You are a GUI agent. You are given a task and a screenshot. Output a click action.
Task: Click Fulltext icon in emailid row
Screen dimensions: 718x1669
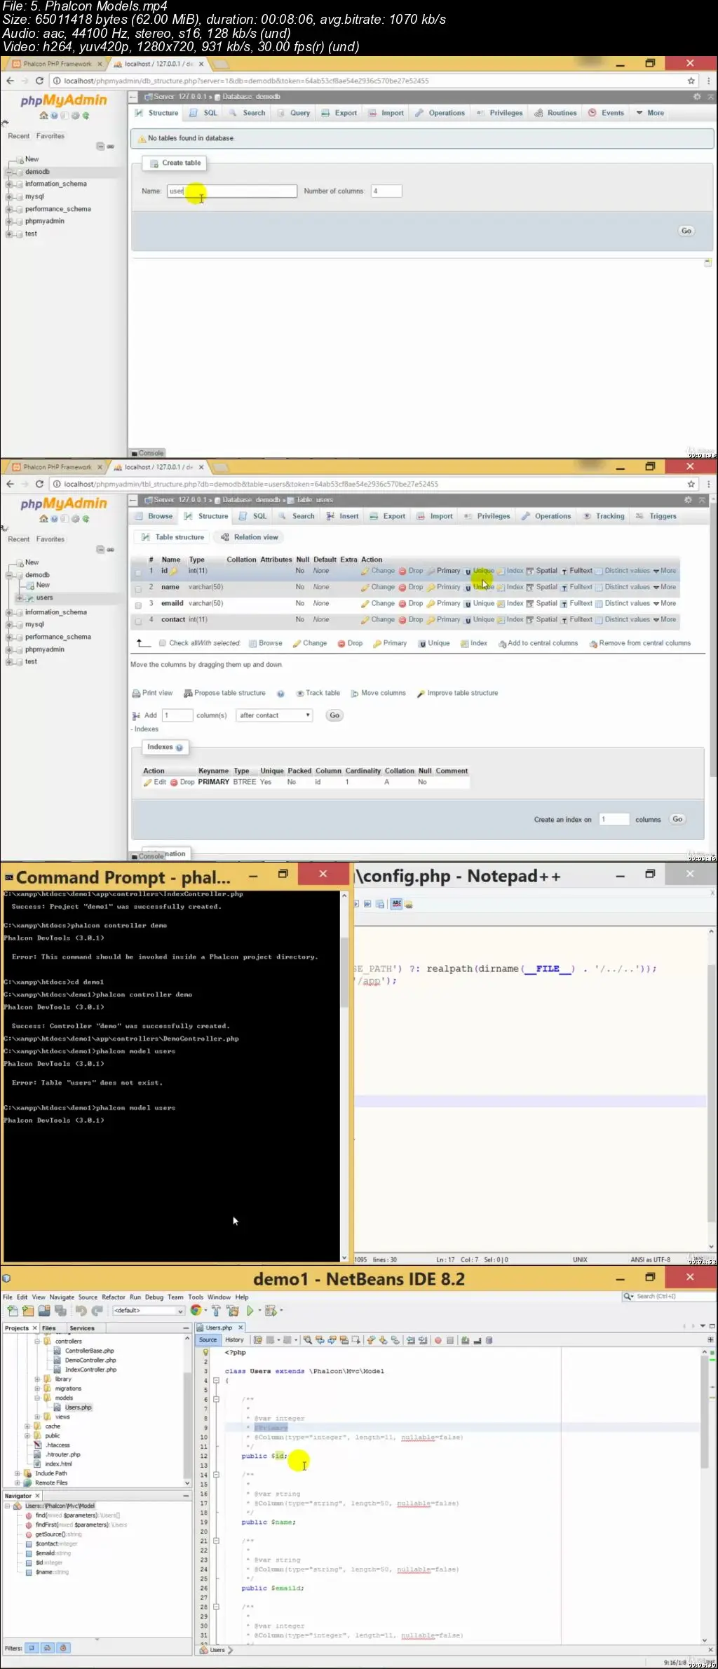564,604
